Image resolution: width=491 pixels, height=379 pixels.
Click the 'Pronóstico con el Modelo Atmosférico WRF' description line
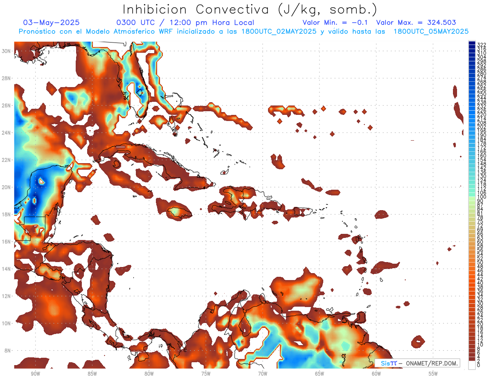[243, 31]
